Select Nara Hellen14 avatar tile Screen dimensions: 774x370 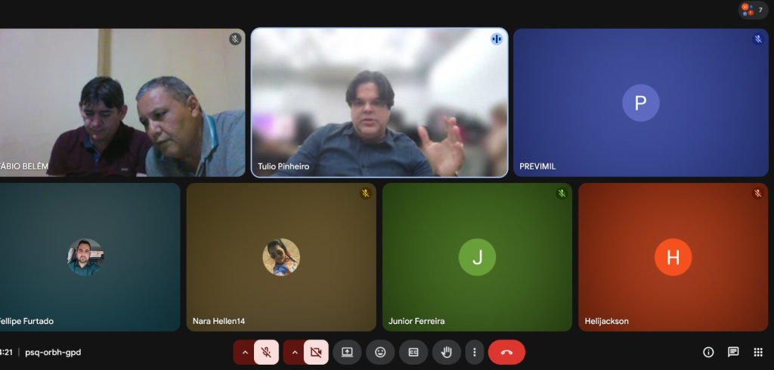[281, 257]
